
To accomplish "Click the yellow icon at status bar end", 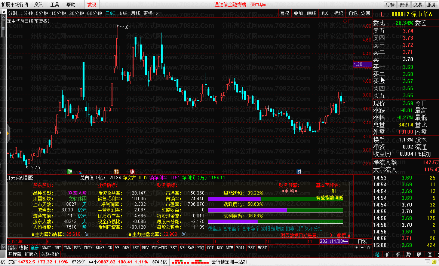I will point(435,262).
